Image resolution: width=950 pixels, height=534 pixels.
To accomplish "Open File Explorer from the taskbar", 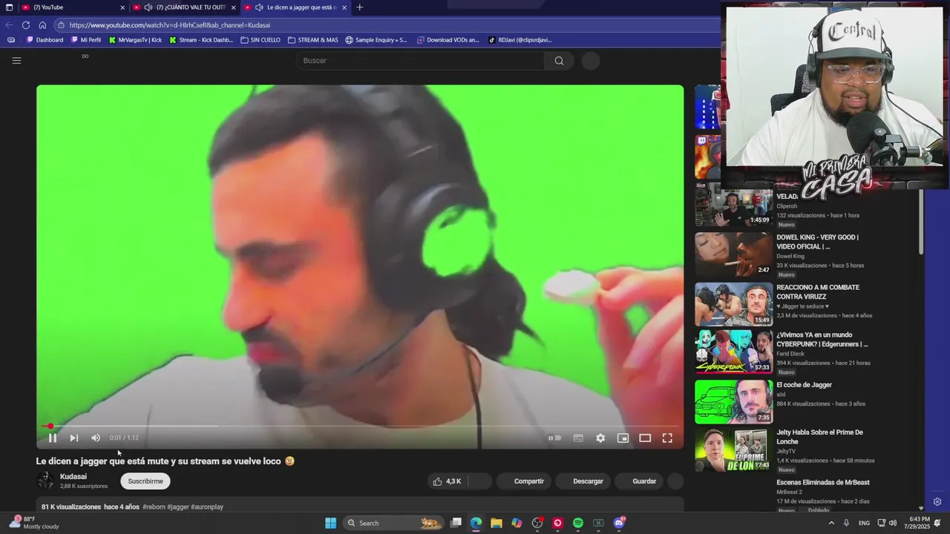I will click(497, 523).
